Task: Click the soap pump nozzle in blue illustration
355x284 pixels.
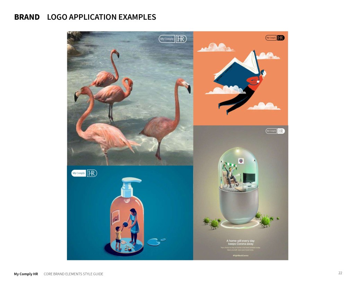Action: [x=131, y=180]
